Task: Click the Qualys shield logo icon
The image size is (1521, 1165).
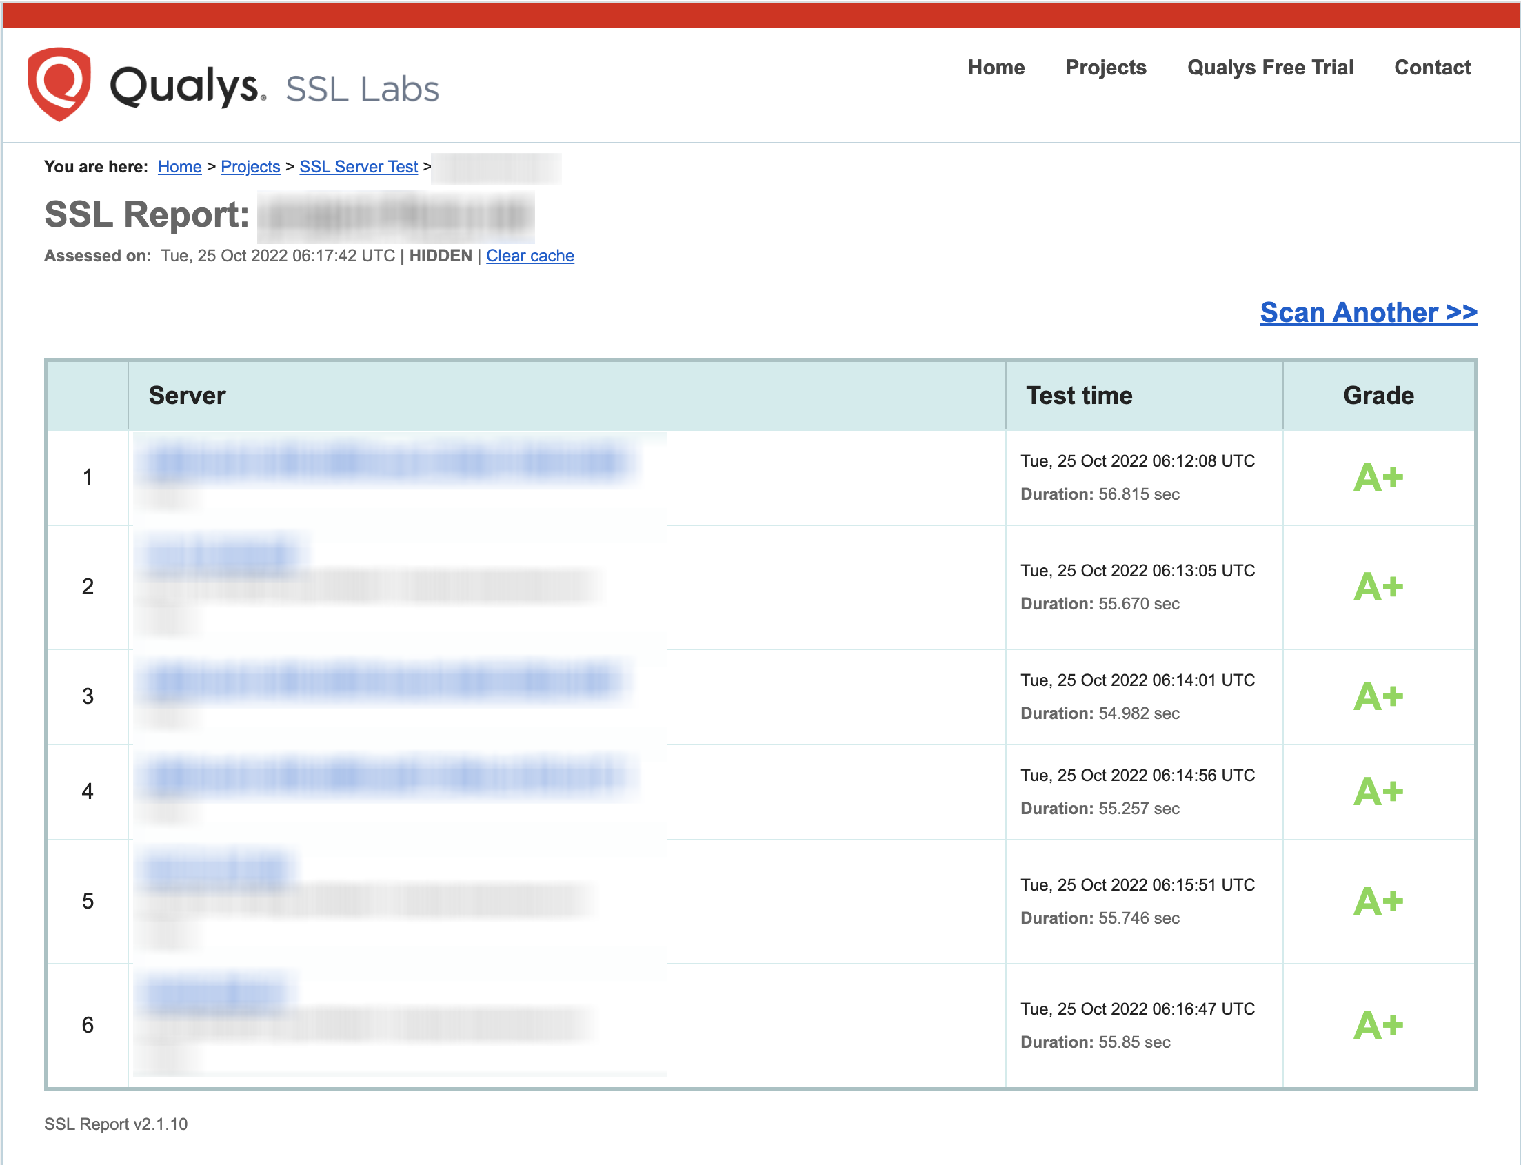Action: pyautogui.click(x=59, y=84)
